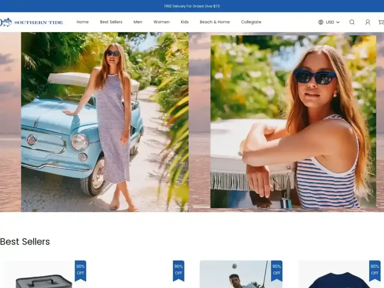The image size is (384, 288).
Task: Open the Collegiate navigation link
Action: click(251, 22)
